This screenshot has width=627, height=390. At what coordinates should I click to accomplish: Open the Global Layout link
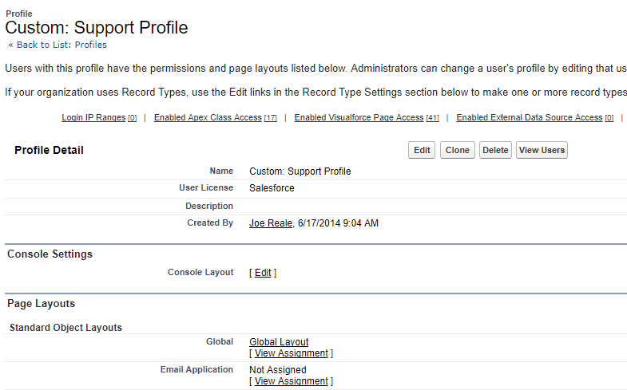click(279, 342)
